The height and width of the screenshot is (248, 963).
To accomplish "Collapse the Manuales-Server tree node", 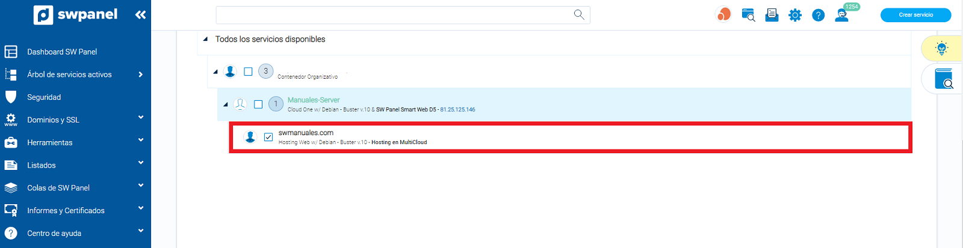I will click(226, 104).
